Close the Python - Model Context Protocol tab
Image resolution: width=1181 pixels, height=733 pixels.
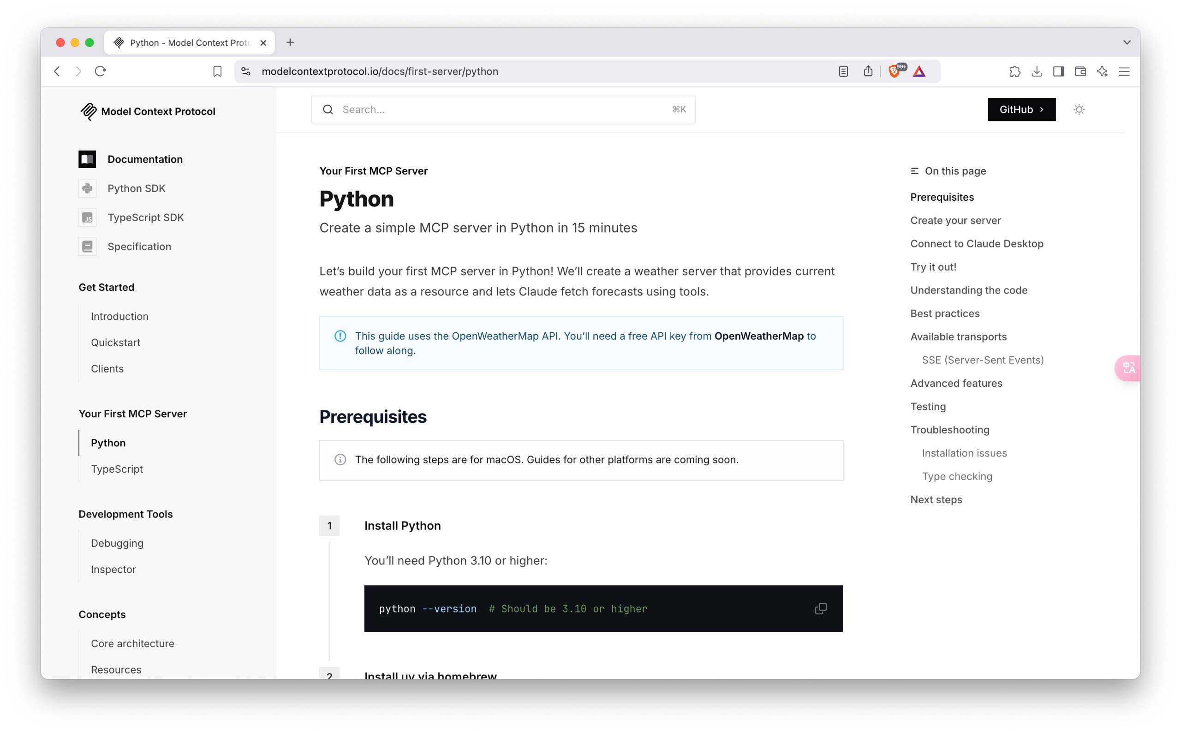point(263,42)
